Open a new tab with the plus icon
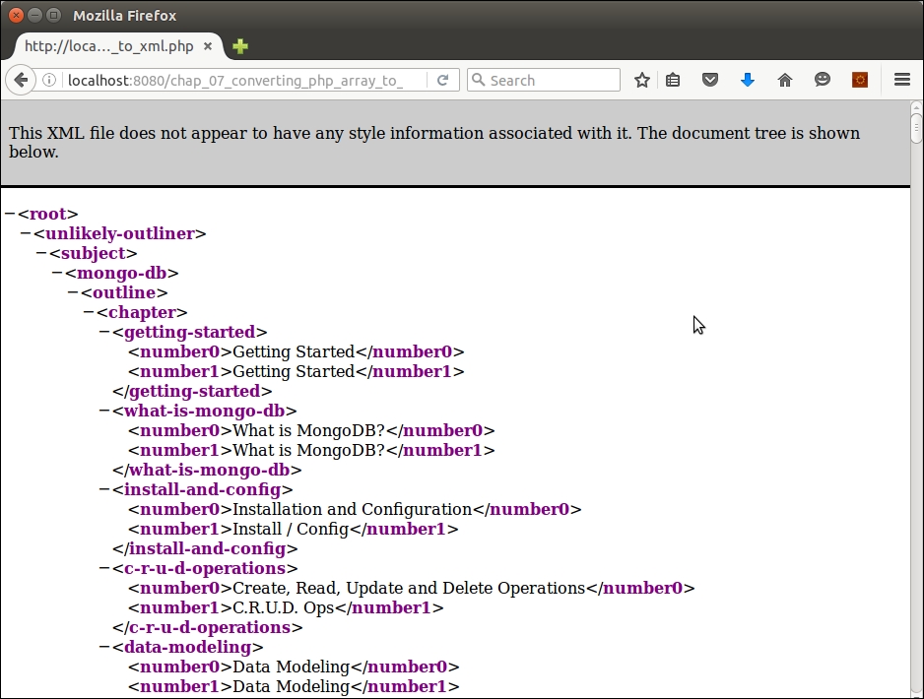 click(x=239, y=46)
